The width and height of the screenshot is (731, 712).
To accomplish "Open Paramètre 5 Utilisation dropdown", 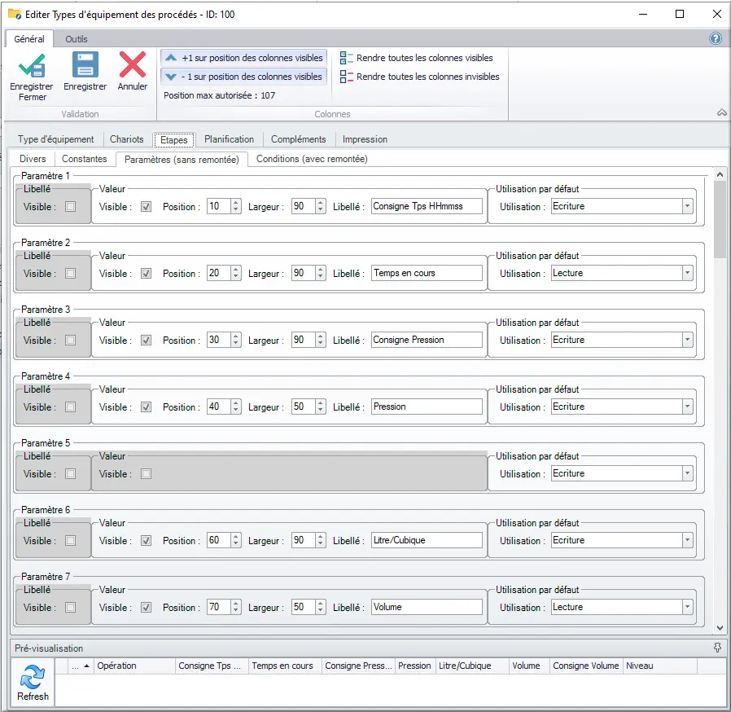I will pyautogui.click(x=687, y=473).
